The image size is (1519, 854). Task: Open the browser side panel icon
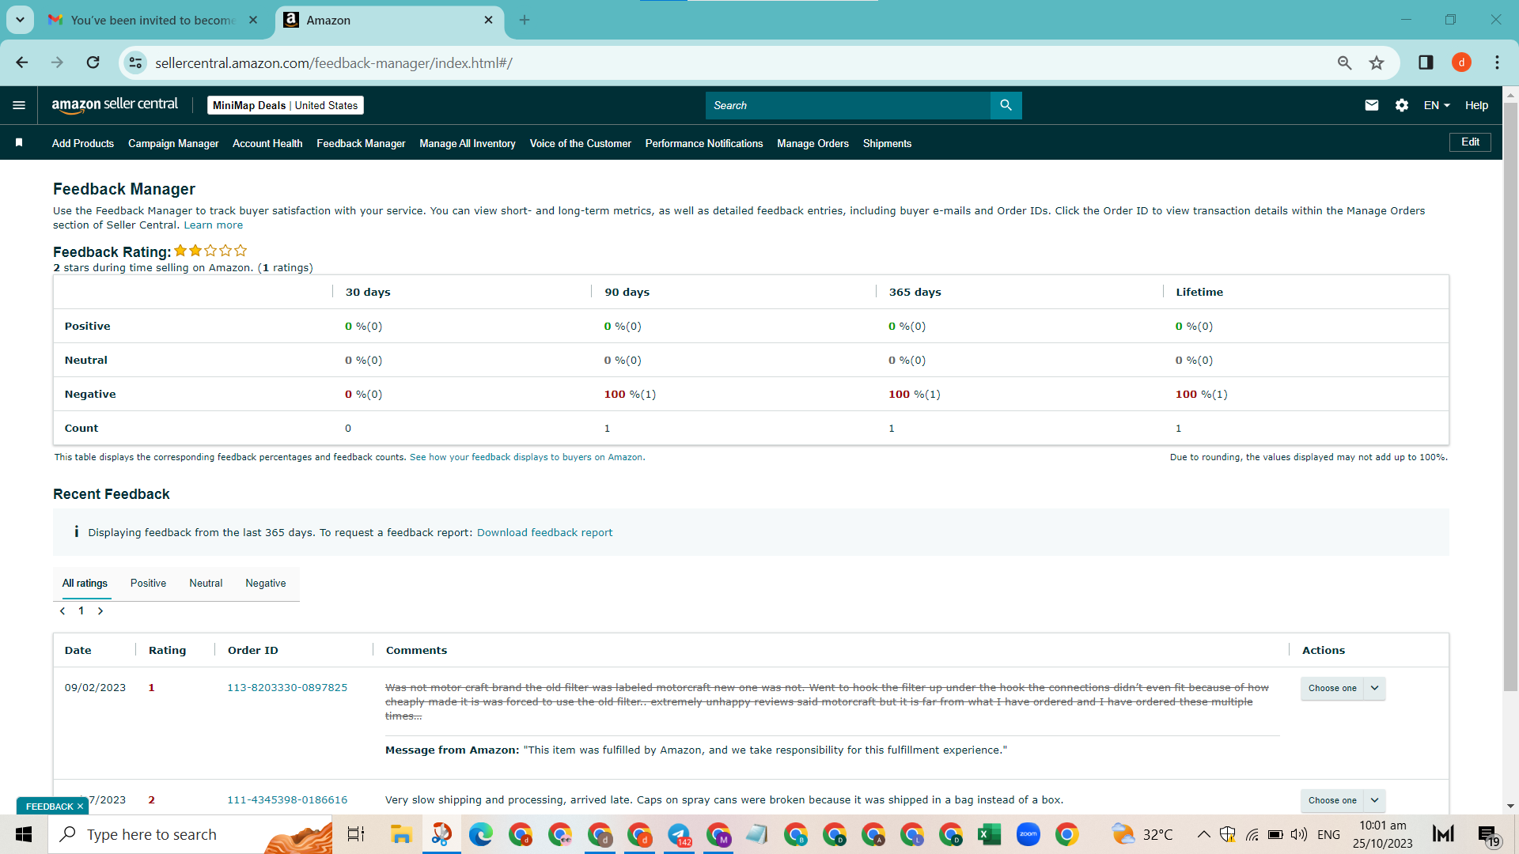click(1426, 62)
